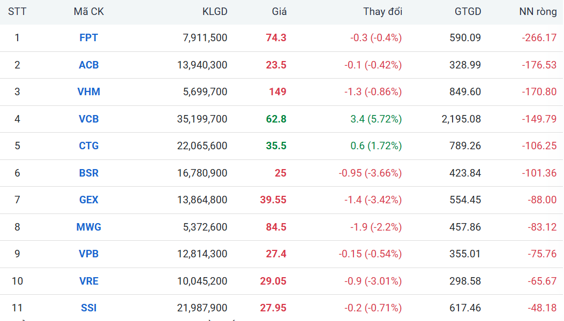Click VHM price 149

click(x=277, y=91)
